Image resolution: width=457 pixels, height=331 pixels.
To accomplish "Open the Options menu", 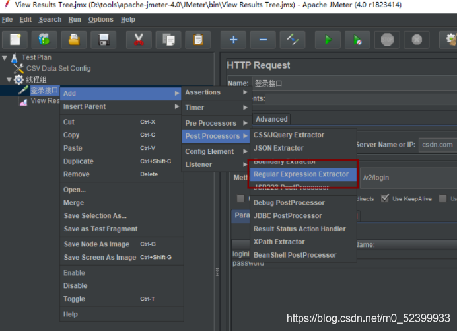I will coord(101,20).
